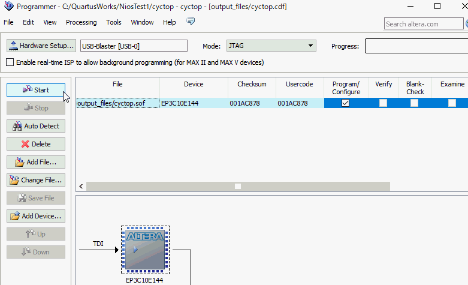468x285 pixels.
Task: Tick the Verify checkbox for cyctop.sof
Action: click(383, 103)
